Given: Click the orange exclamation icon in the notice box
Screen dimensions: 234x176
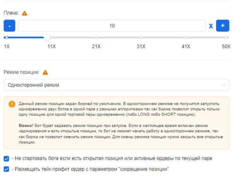Looking at the screenshot, I should pyautogui.click(x=12, y=104).
